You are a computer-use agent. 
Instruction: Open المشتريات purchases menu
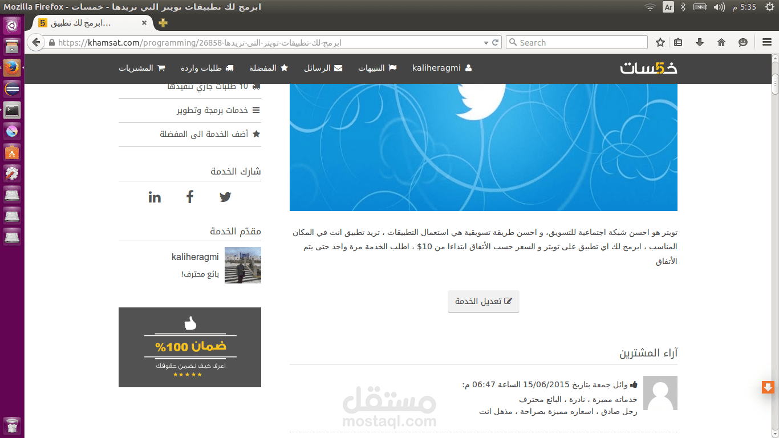(x=142, y=68)
